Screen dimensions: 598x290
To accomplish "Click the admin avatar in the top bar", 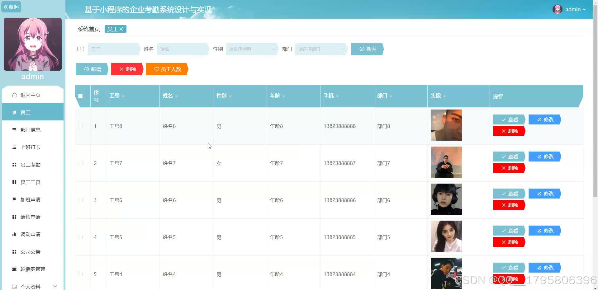I will pyautogui.click(x=558, y=9).
